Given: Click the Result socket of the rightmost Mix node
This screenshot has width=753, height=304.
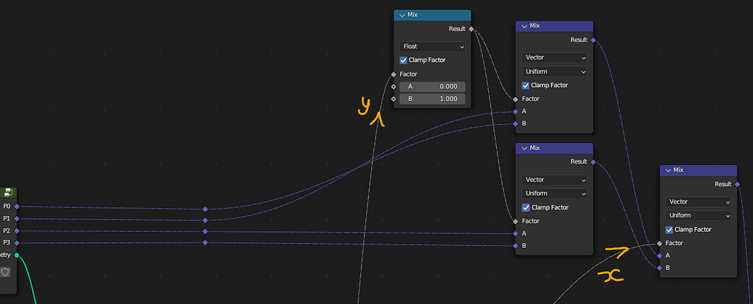Looking at the screenshot, I should click(737, 185).
